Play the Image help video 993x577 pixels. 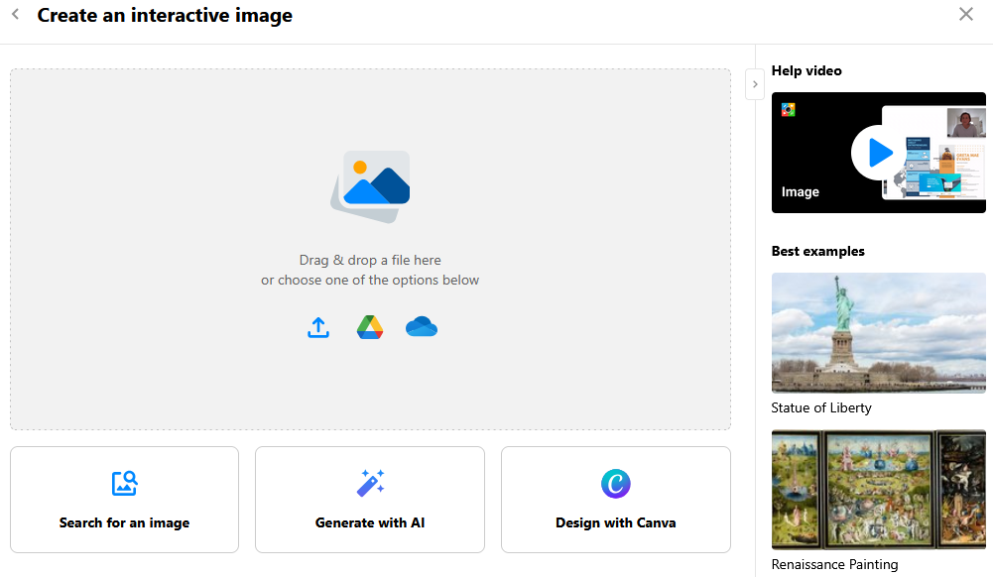878,153
